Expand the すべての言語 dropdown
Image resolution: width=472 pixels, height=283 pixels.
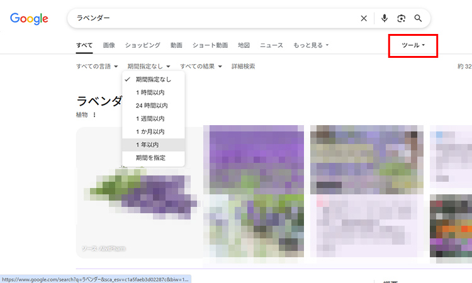(97, 66)
